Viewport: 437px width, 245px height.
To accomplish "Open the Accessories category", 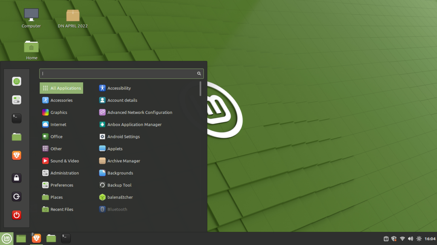I will pos(61,100).
